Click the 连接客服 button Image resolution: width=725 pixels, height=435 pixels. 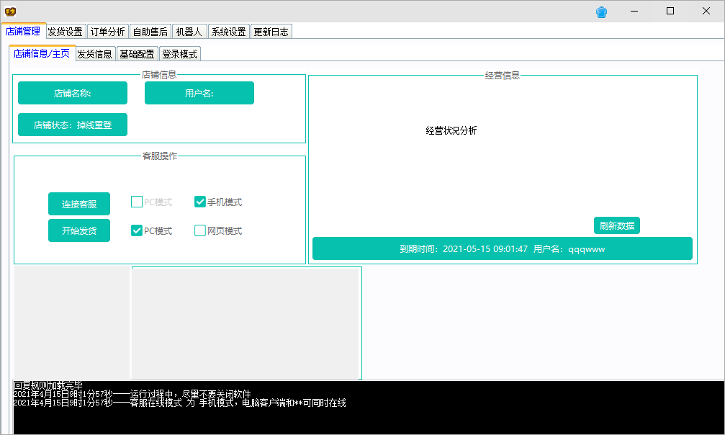(79, 204)
